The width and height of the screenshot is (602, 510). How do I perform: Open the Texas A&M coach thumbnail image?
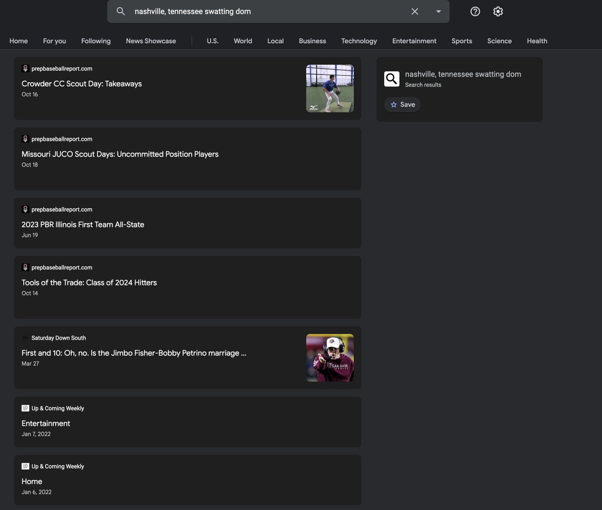pyautogui.click(x=330, y=357)
